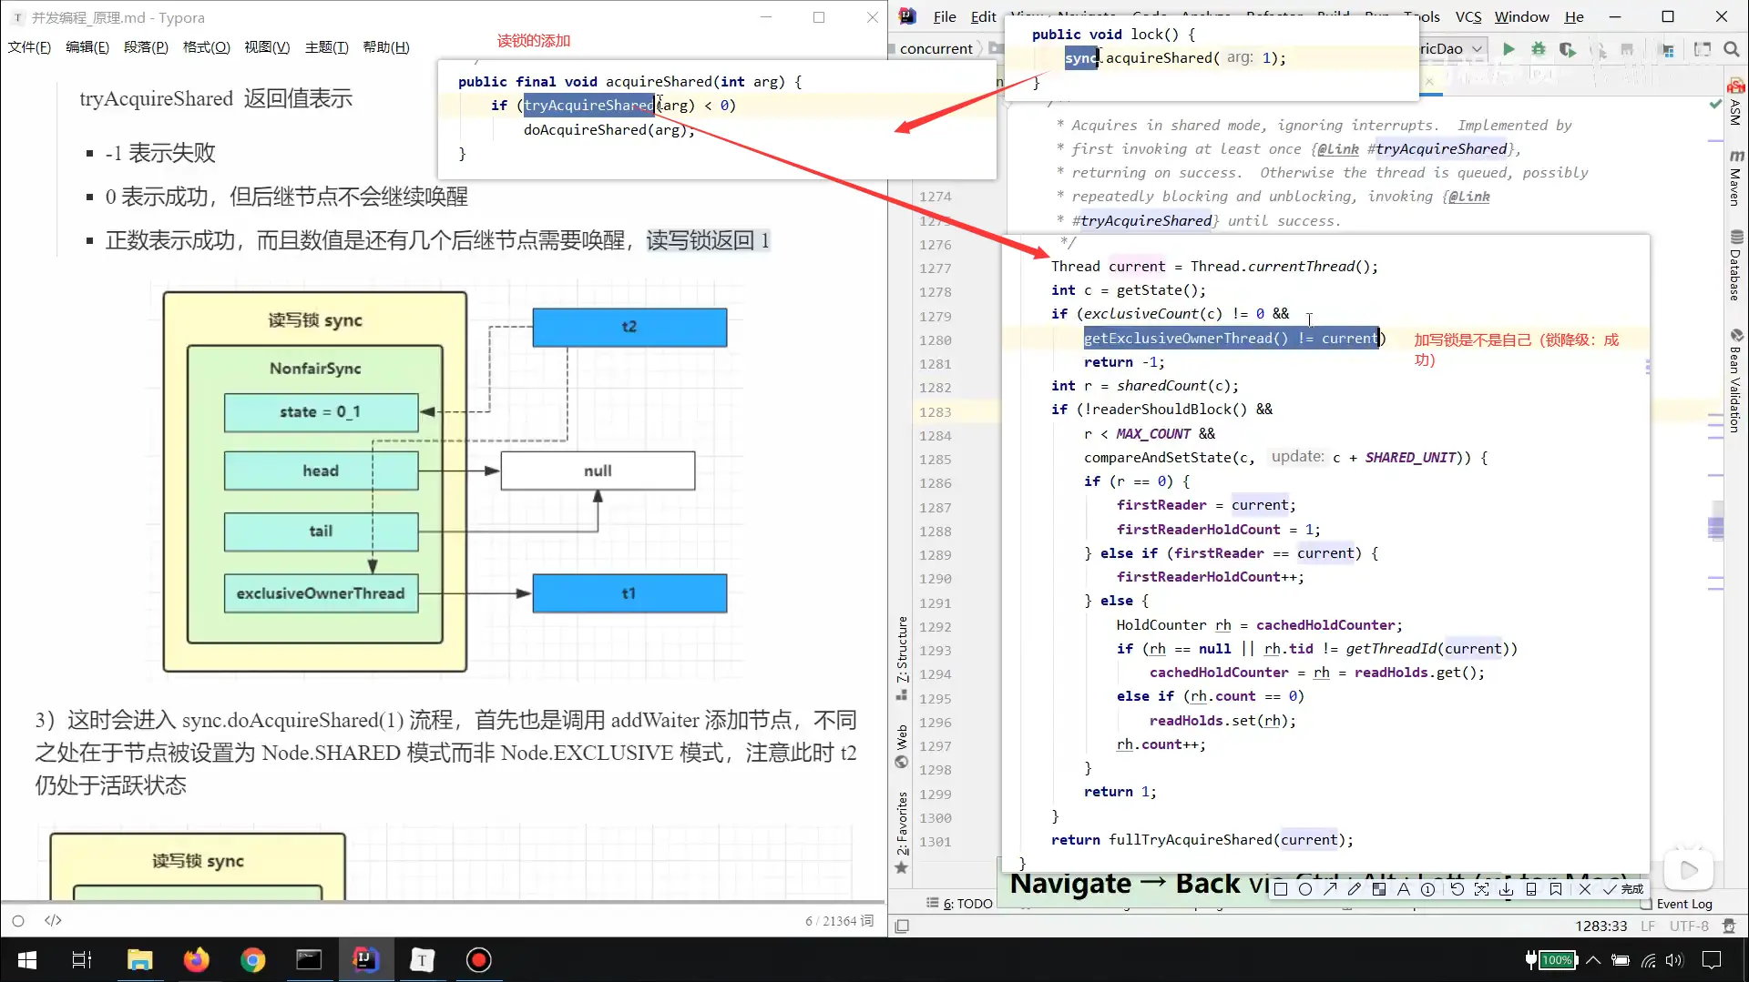1749x982 pixels.
Task: Click tool windows toggle icon at IntelliJ bottom-left
Action: [902, 926]
